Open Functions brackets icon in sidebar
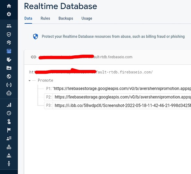The image size is (191, 174). (x=9, y=85)
